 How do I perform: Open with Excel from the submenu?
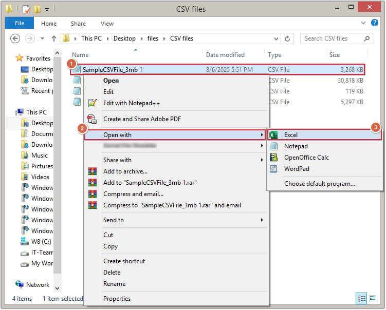[x=324, y=134]
